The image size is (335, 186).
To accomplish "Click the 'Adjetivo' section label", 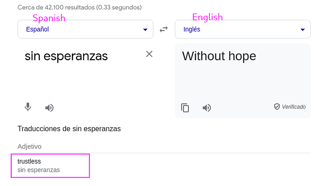I will tap(30, 147).
